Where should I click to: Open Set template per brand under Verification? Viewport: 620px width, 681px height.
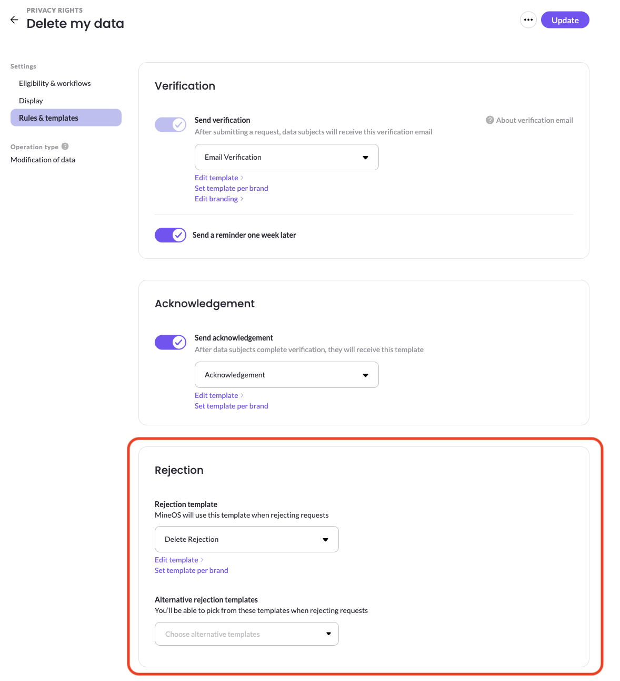click(232, 188)
